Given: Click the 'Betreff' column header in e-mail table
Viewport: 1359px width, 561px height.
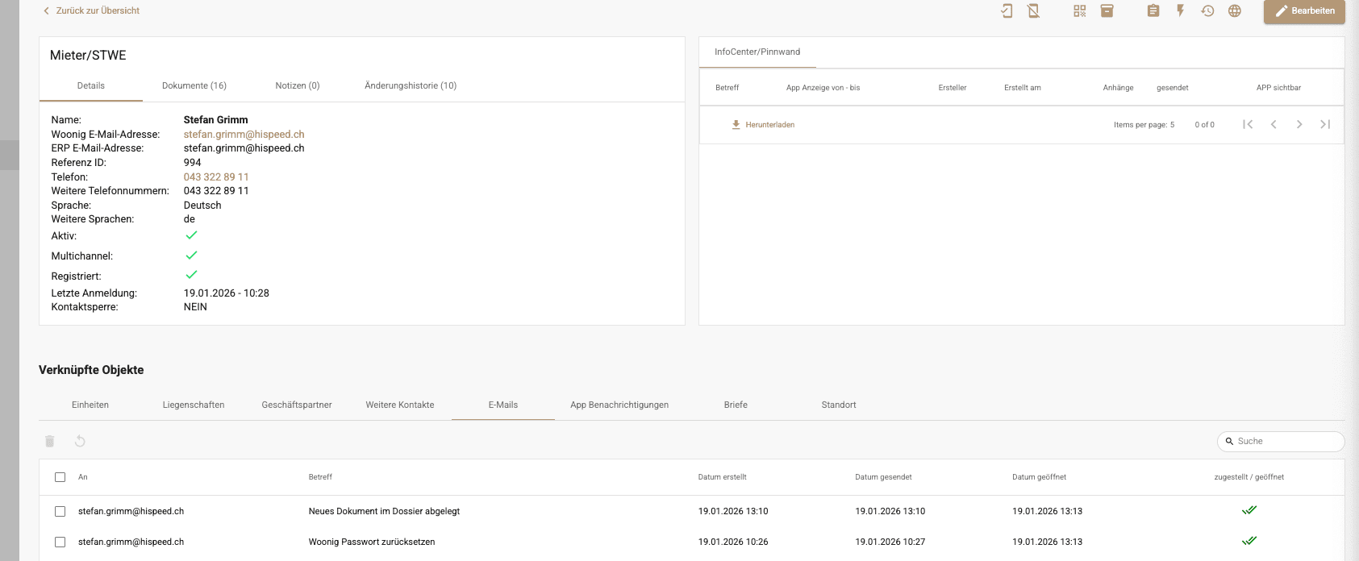Looking at the screenshot, I should click(x=320, y=477).
